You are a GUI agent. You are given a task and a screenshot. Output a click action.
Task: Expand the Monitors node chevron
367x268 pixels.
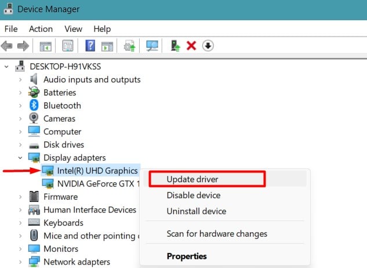click(20, 249)
